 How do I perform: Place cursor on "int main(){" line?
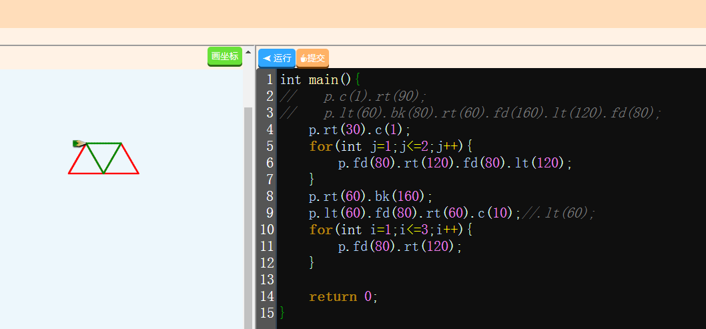pyautogui.click(x=320, y=79)
